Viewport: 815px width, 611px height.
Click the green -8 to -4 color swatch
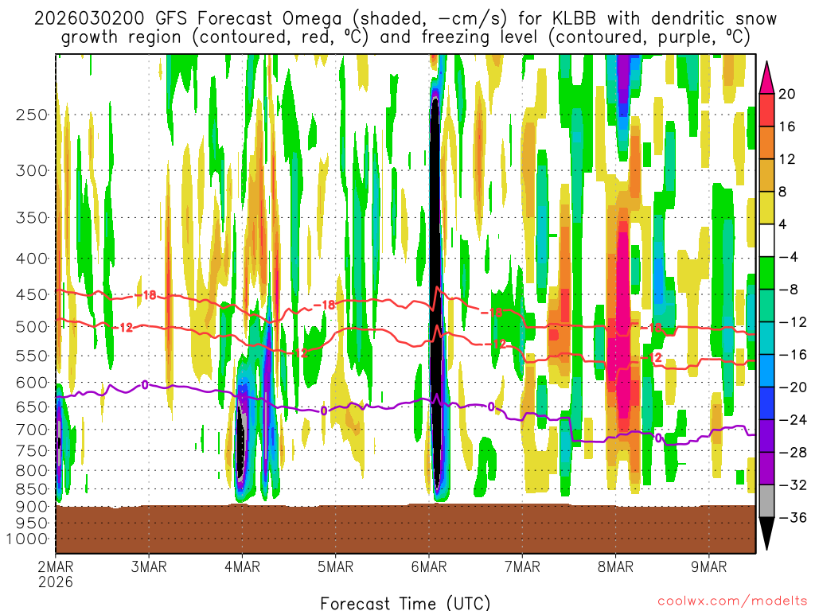(x=766, y=274)
